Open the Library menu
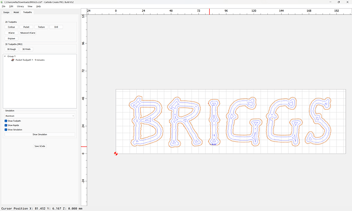This screenshot has width=352, height=211. point(20,6)
